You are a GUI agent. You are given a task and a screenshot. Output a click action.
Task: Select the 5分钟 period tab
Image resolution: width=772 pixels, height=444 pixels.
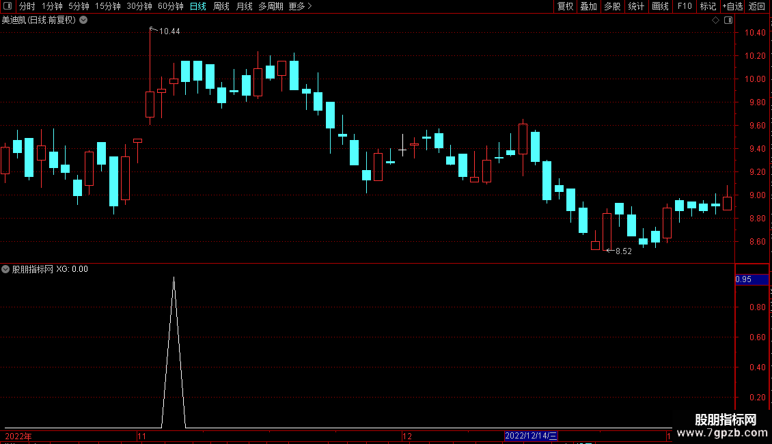79,6
